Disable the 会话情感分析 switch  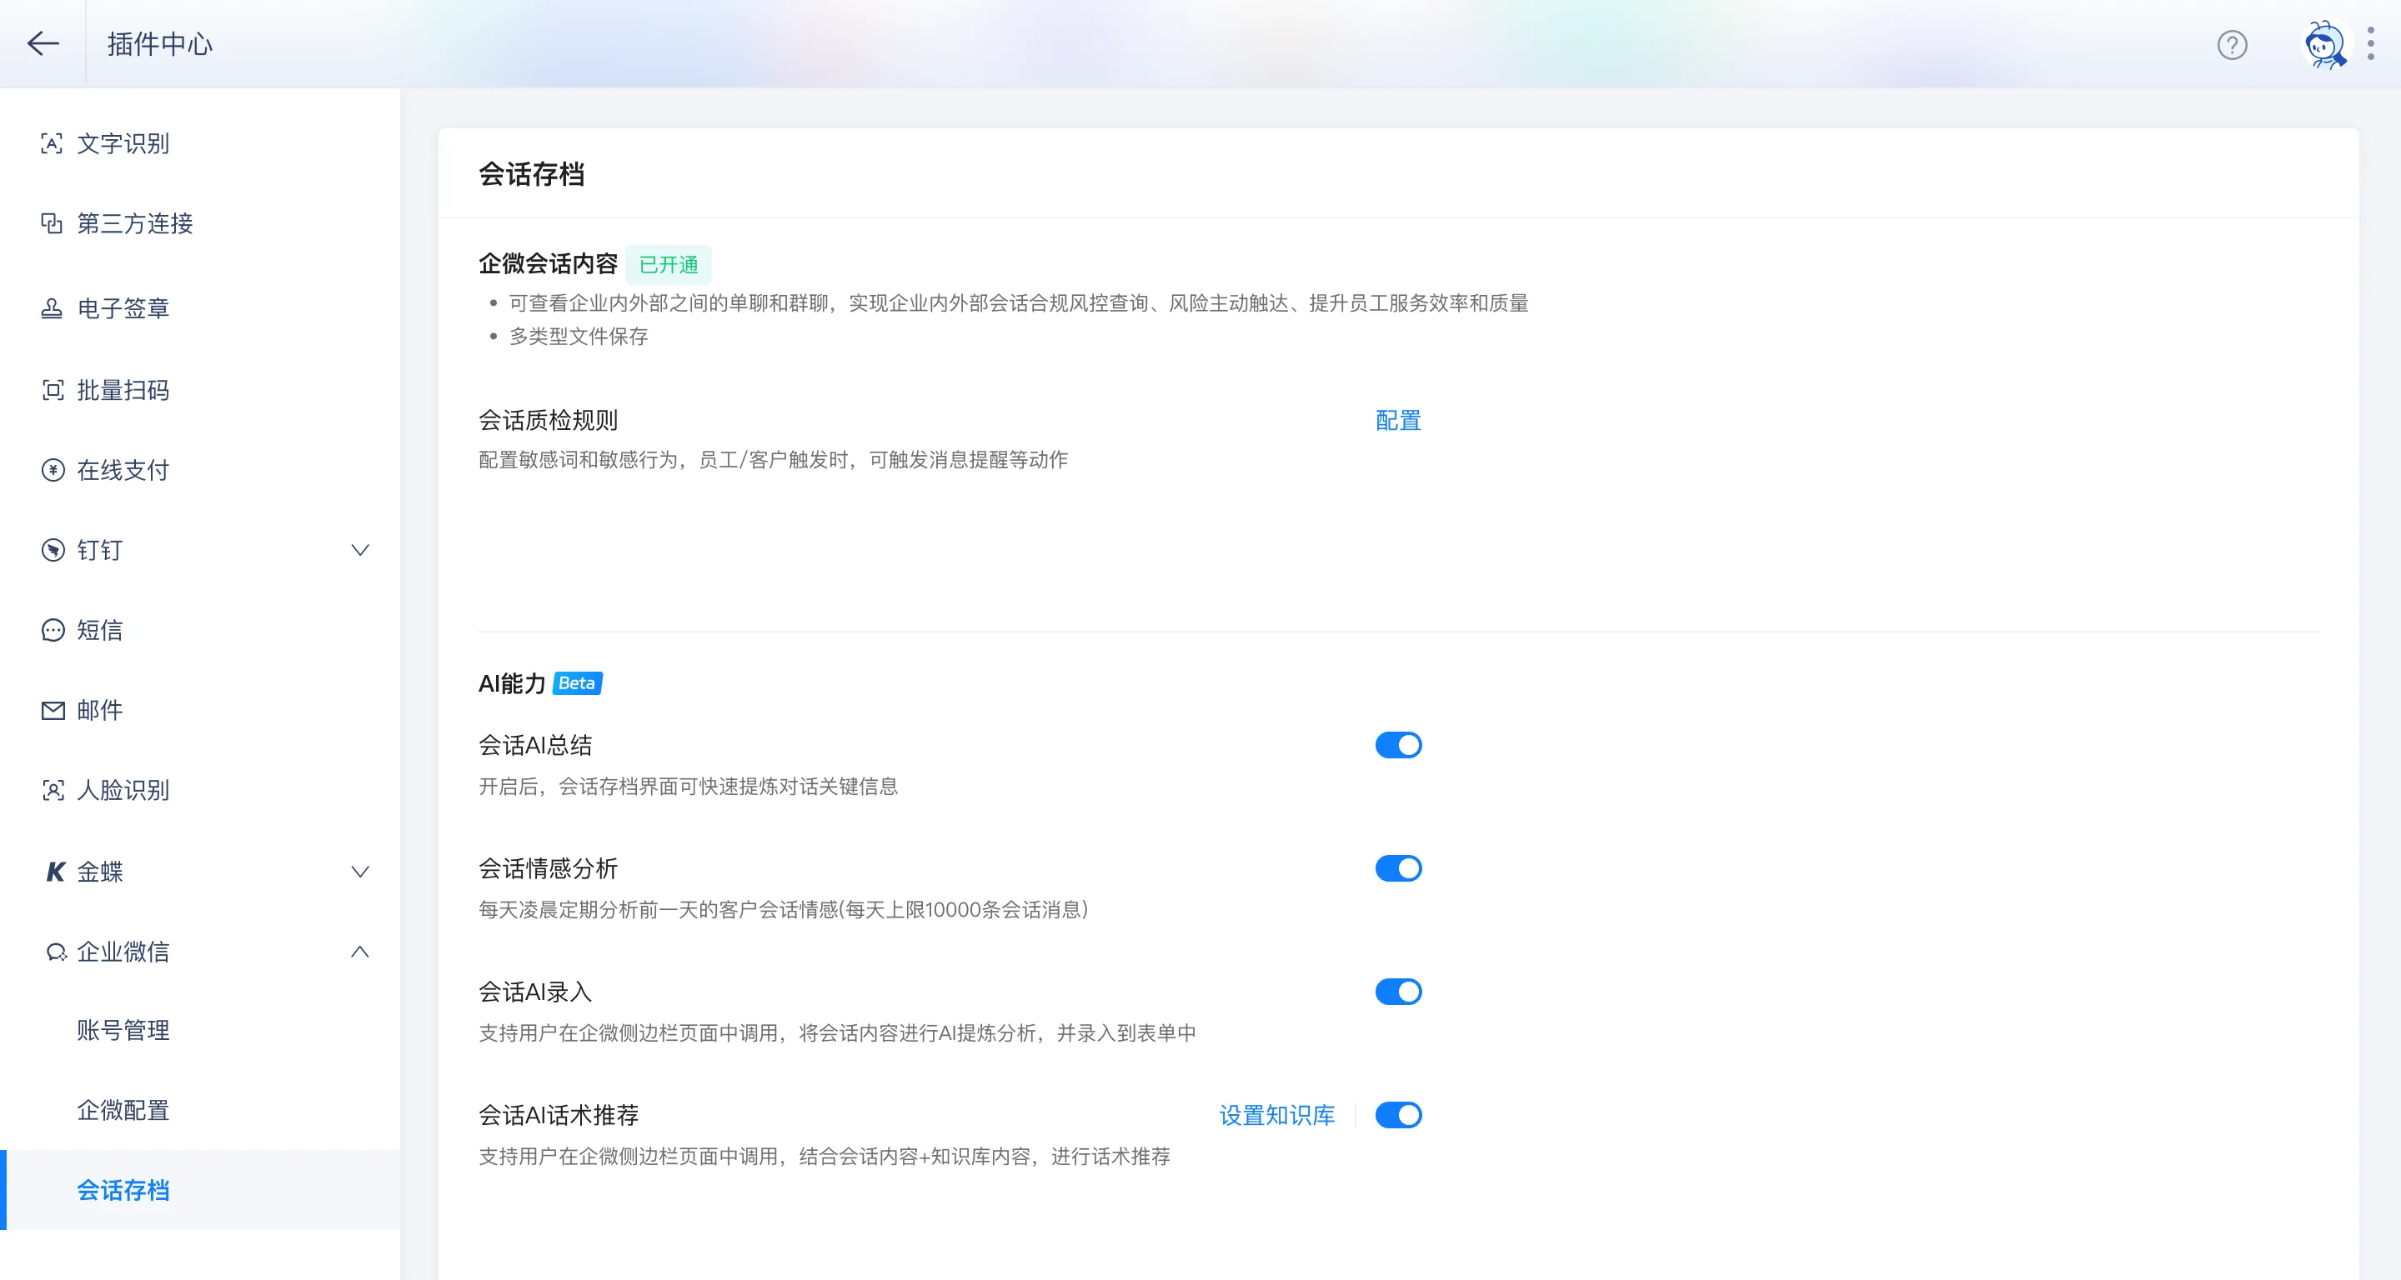coord(1397,868)
